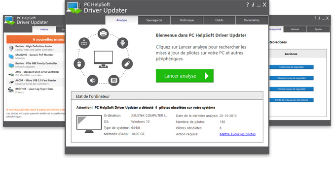The width and height of the screenshot is (334, 178).
Task: Click the Lancer analyse button
Action: tap(185, 76)
